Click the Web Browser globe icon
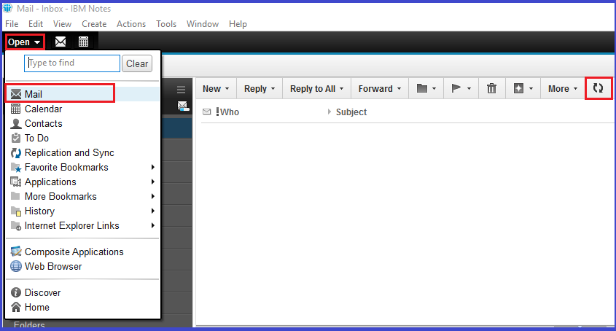Screen dimensions: 616x331 tap(16, 266)
